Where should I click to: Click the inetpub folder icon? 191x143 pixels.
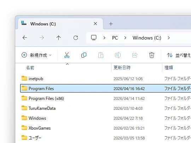point(24,78)
